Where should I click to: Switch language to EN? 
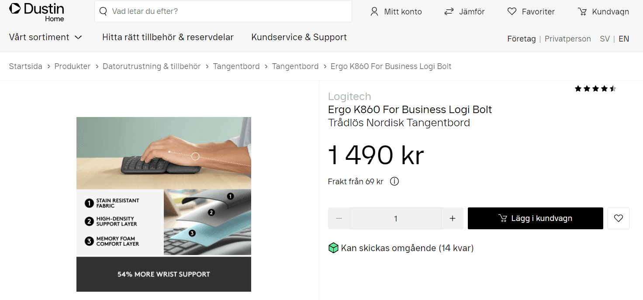click(x=624, y=39)
